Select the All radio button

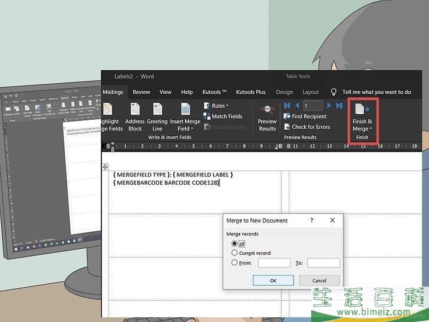click(234, 244)
